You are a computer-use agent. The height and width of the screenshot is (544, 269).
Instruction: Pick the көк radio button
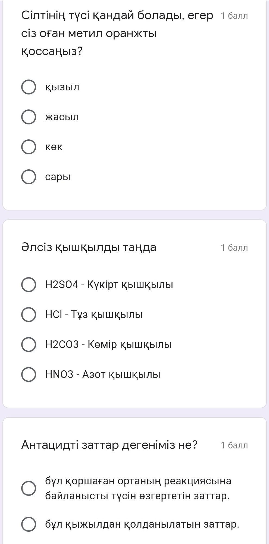[x=29, y=147]
